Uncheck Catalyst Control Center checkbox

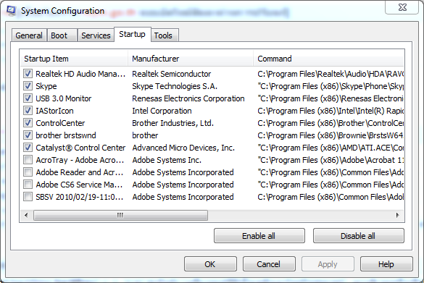tap(28, 148)
